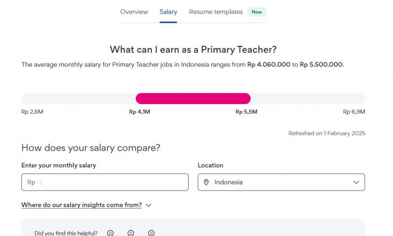The image size is (393, 236).
Task: Click the Rp 2,6M minimum label
Action: pos(32,112)
